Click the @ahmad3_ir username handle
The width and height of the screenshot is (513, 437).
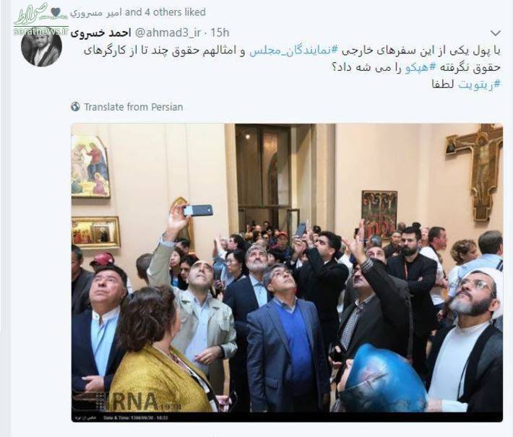pyautogui.click(x=167, y=33)
